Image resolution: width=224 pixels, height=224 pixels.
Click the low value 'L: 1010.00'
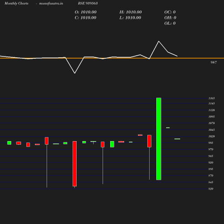(x=130, y=18)
